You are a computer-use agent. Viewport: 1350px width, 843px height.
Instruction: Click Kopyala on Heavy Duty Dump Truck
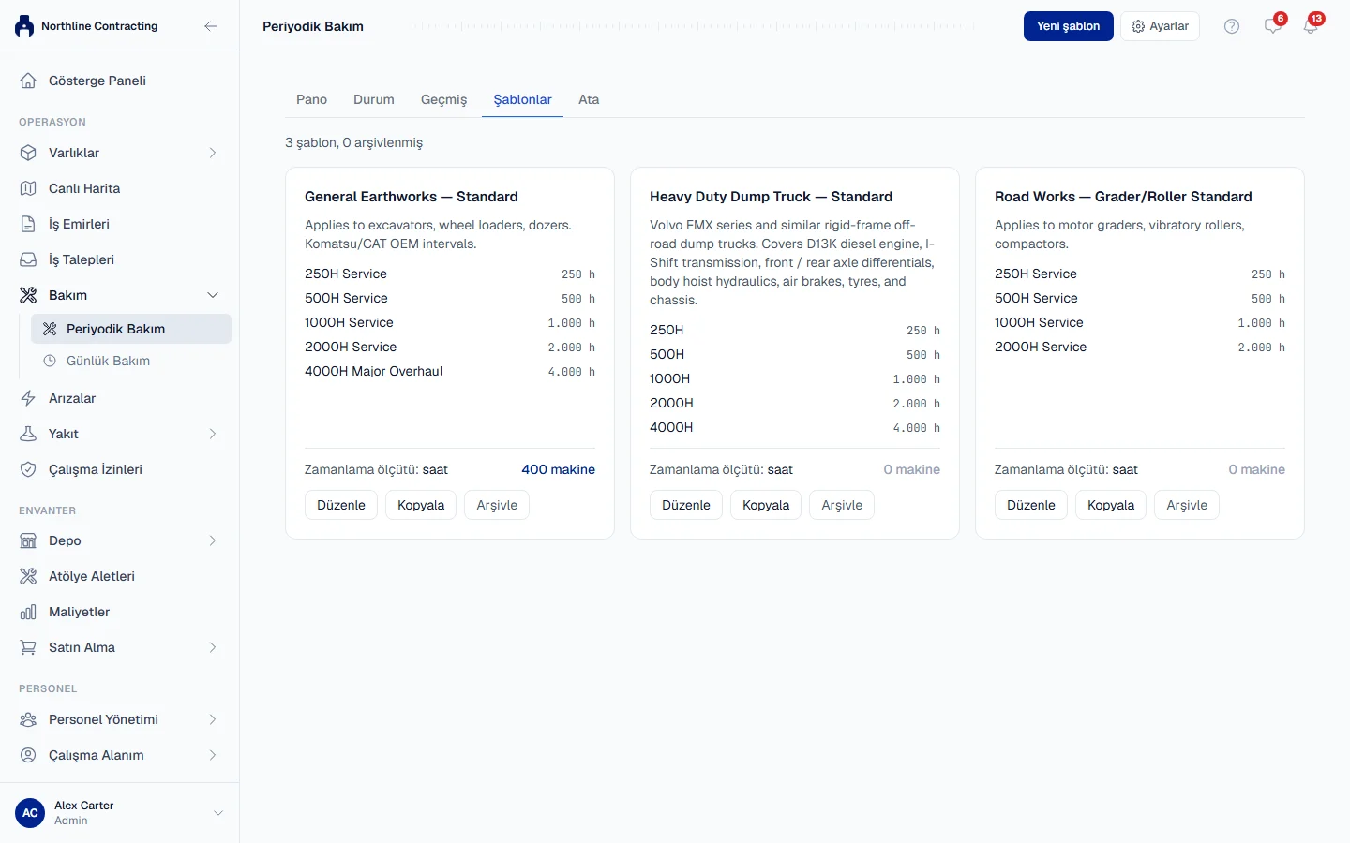[766, 505]
